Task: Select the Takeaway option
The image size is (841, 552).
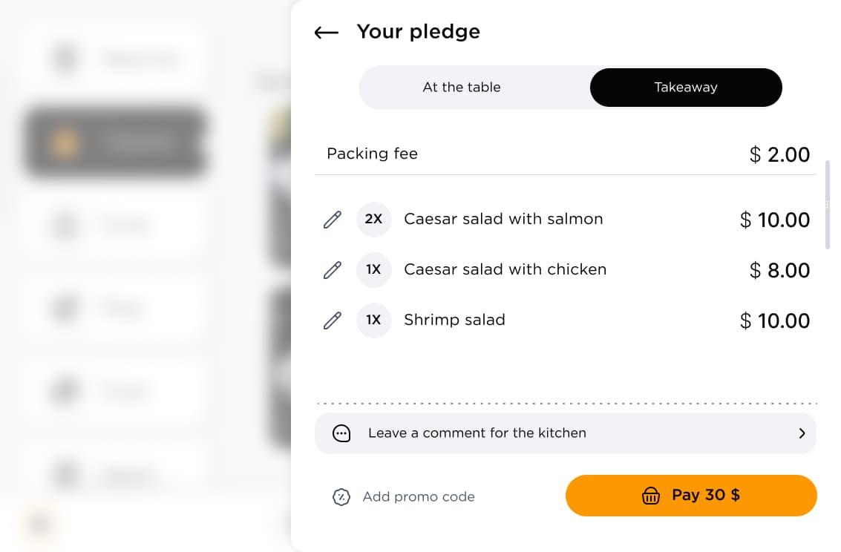Action: (x=686, y=88)
